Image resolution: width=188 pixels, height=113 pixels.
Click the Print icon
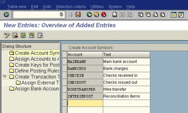115,15
